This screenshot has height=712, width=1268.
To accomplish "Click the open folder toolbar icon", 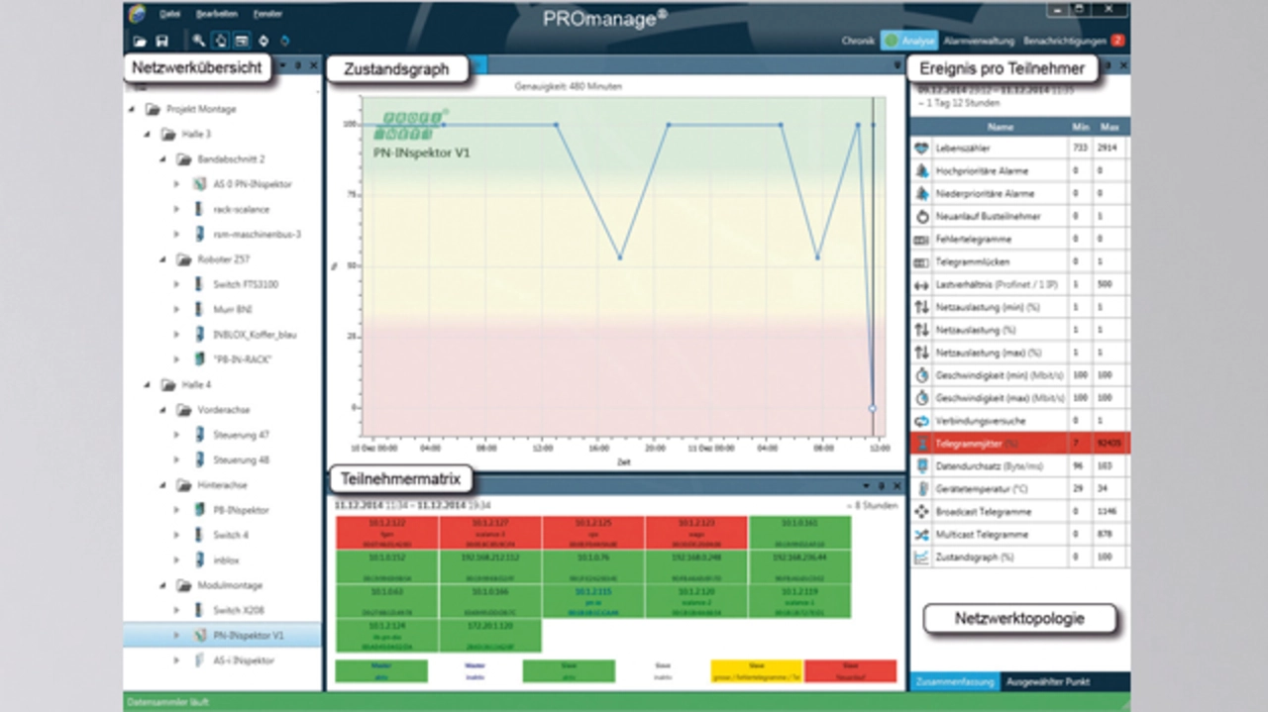I will tap(141, 41).
